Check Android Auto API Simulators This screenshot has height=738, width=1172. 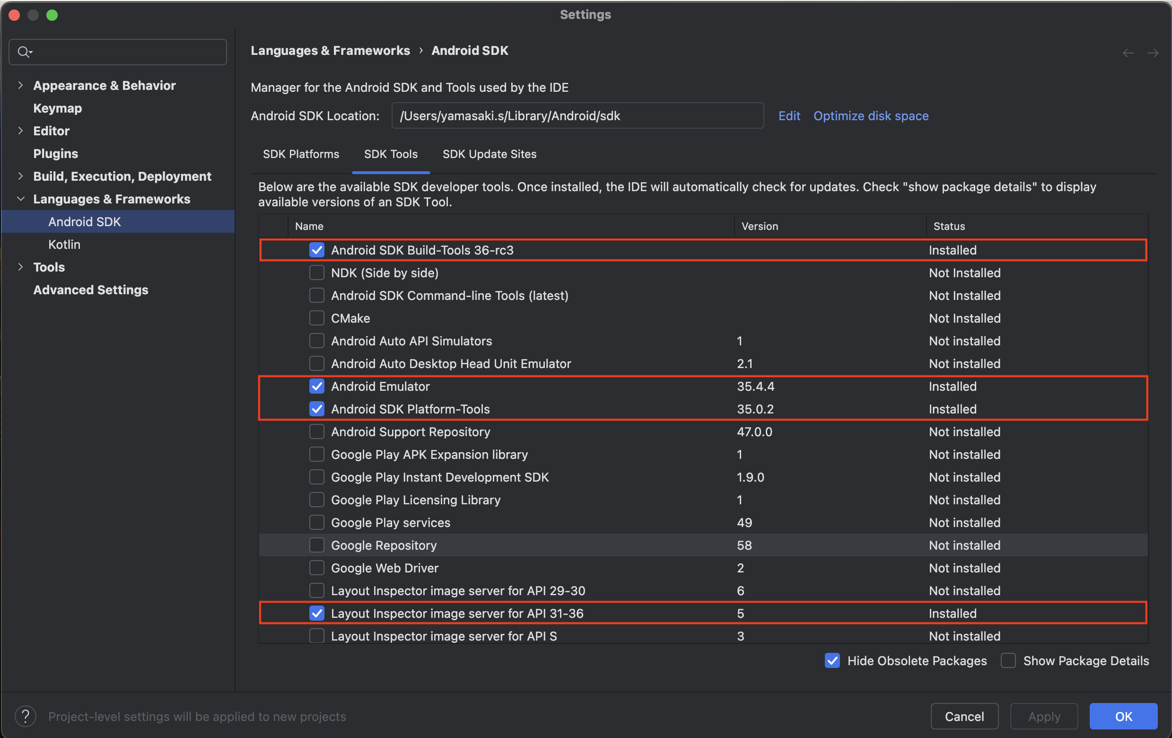tap(317, 341)
